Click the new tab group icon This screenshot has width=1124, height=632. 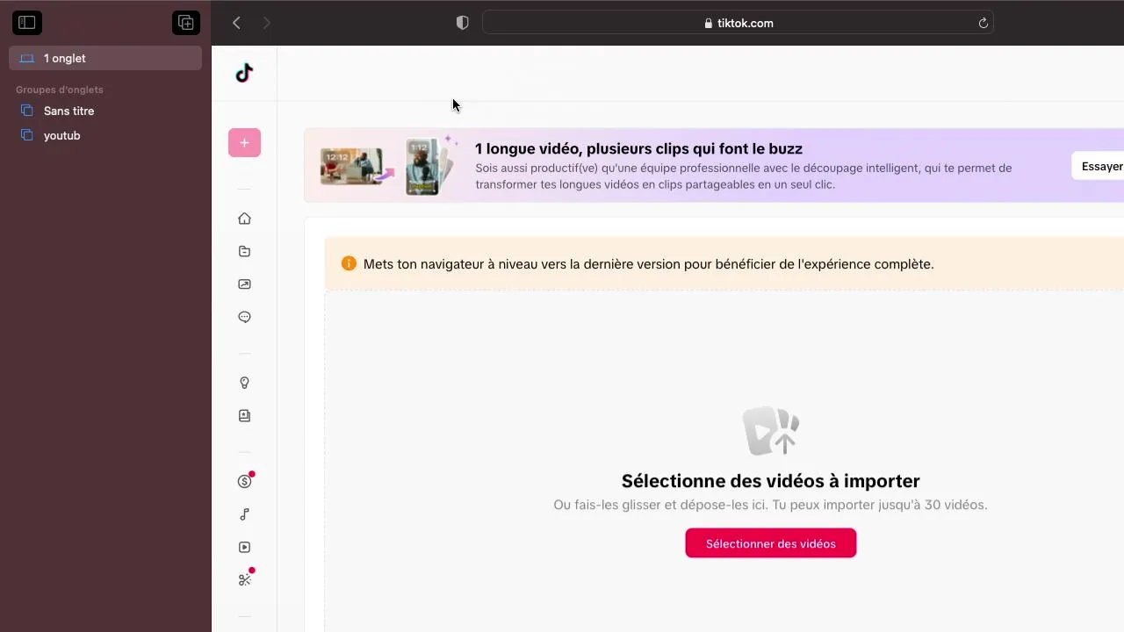click(x=186, y=23)
